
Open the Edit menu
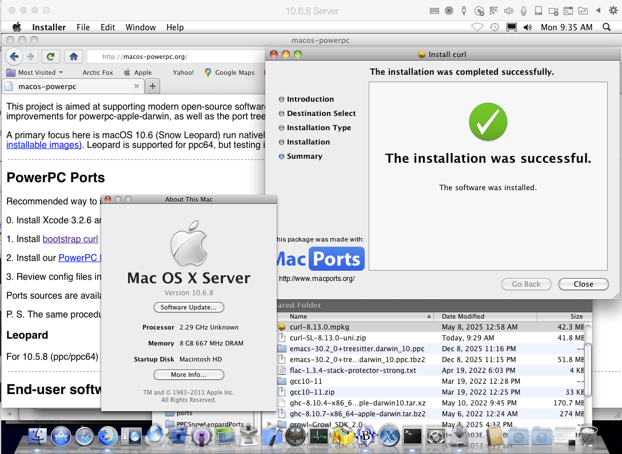tap(107, 27)
